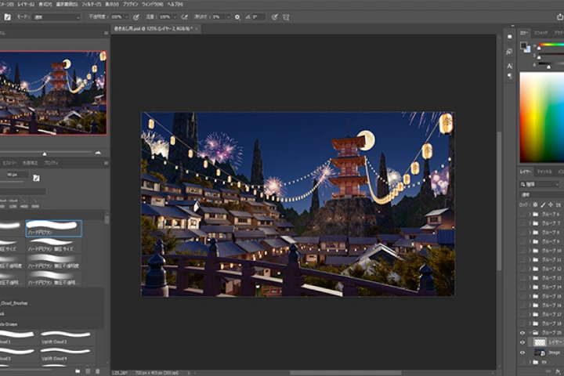The height and width of the screenshot is (376, 564).
Task: Click the brush angle input field
Action: [258, 17]
